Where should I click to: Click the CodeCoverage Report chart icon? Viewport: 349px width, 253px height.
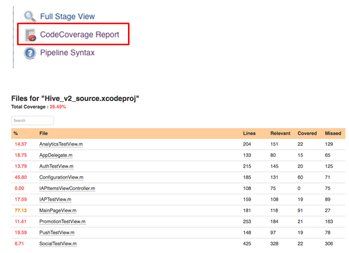[30, 35]
